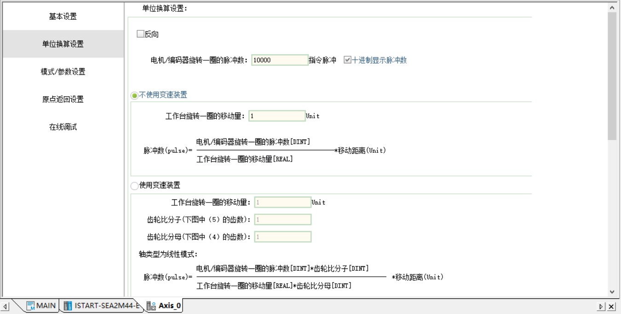Click the vertical scrollbar up arrow
621x314 pixels.
pos(612,8)
